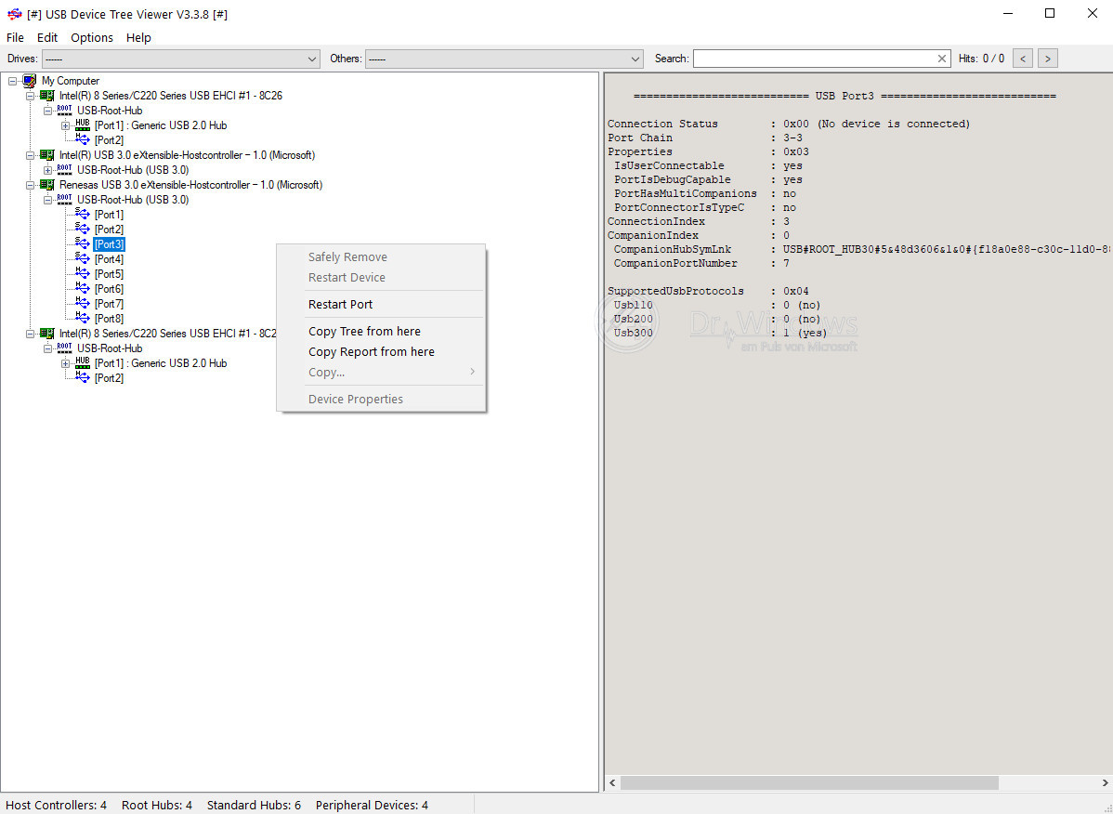Click the greyed Device Properties entry
Screen dimensions: 1113x814
coord(381,399)
